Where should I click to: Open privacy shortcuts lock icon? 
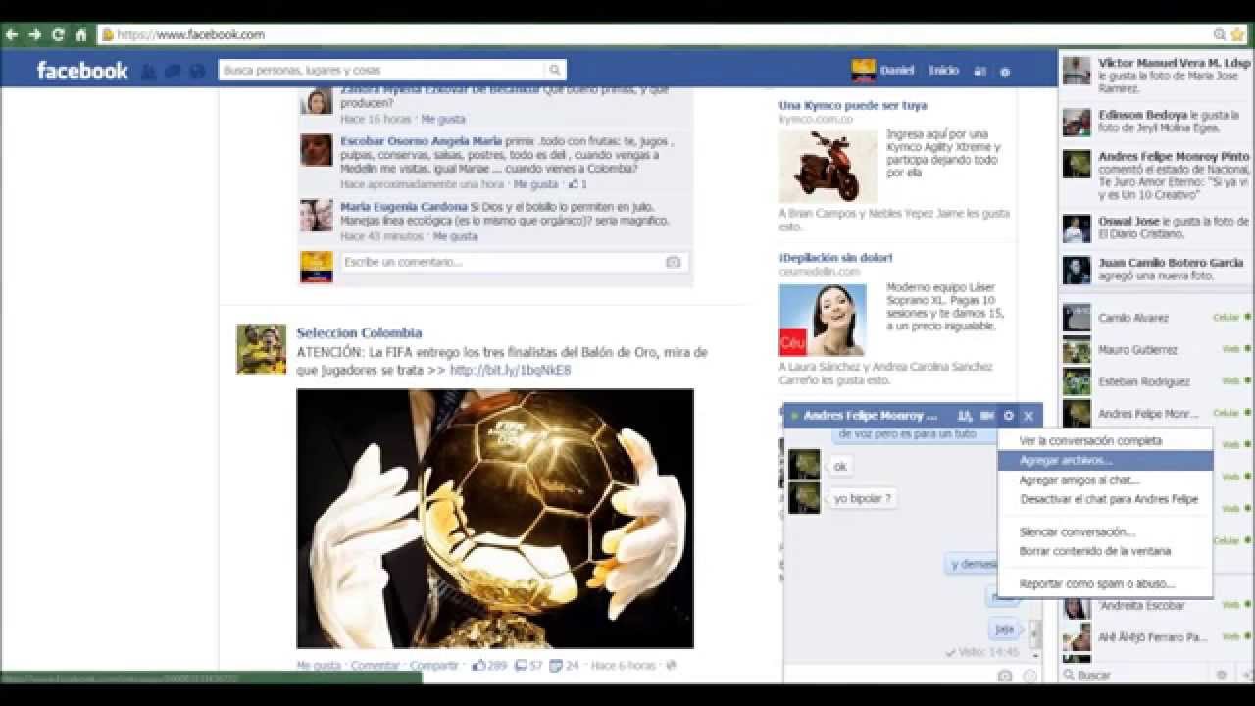pos(979,71)
